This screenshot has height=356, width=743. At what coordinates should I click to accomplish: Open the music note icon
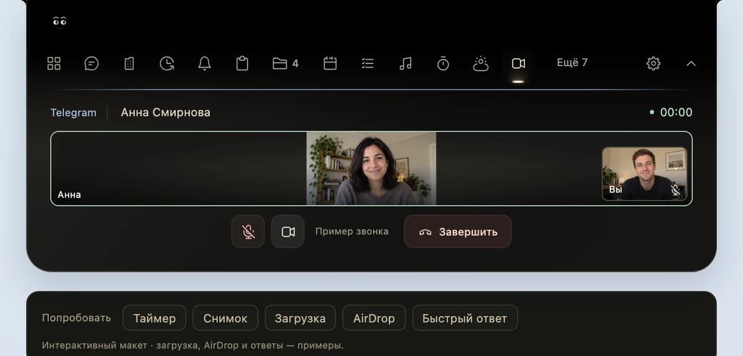[x=406, y=63]
